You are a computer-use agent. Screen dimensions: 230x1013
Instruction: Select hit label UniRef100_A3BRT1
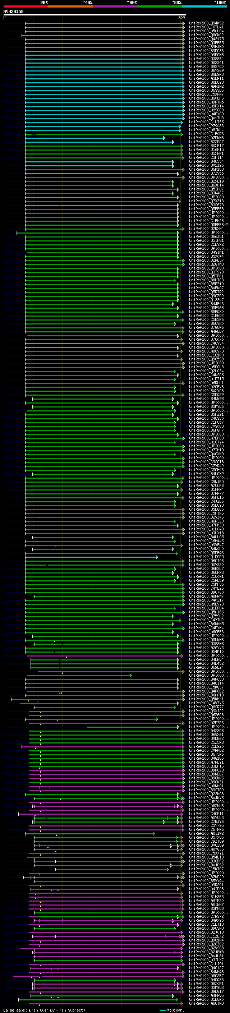[206, 78]
